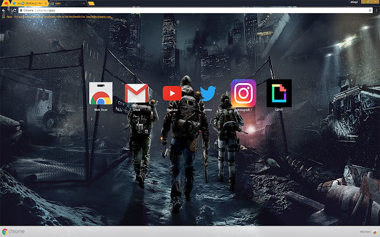The width and height of the screenshot is (380, 237).
Task: Switch to the pinned YouTube tab
Action: pyautogui.click(x=6, y=4)
